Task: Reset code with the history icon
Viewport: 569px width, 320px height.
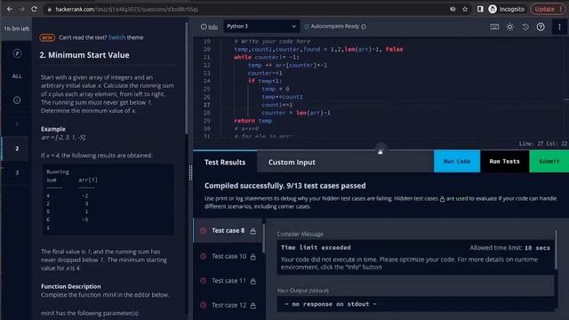Action: [525, 27]
